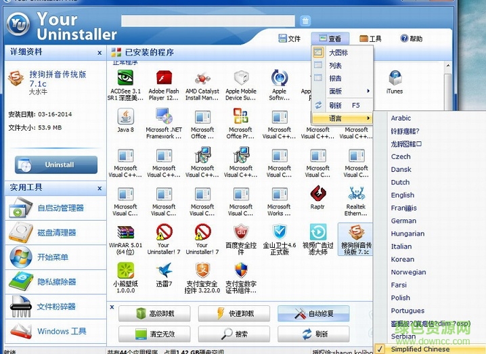The height and width of the screenshot is (354, 486).
Task: Click the program list scrollbar up arrow
Action: 448,66
